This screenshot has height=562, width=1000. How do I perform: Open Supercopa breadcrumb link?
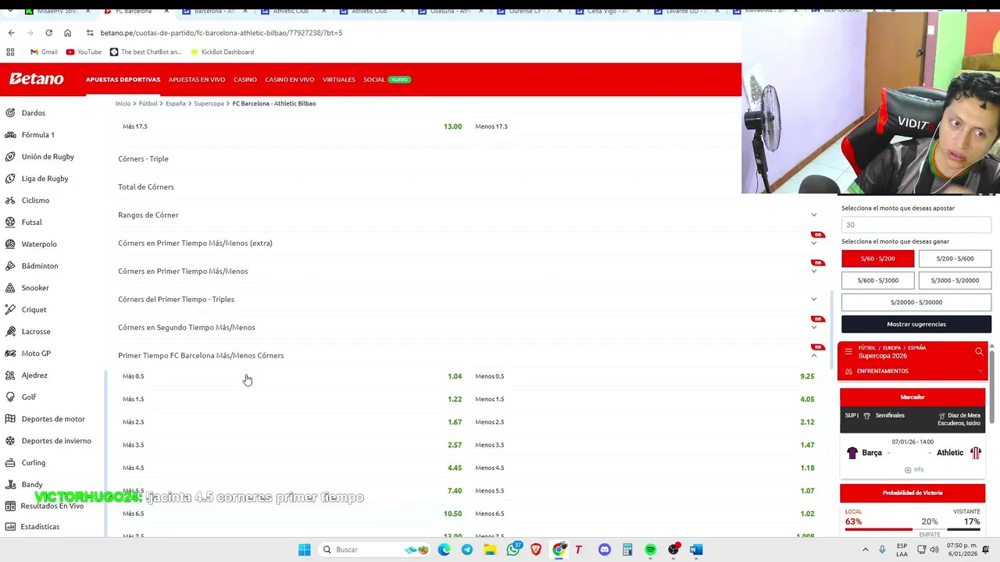coord(209,103)
